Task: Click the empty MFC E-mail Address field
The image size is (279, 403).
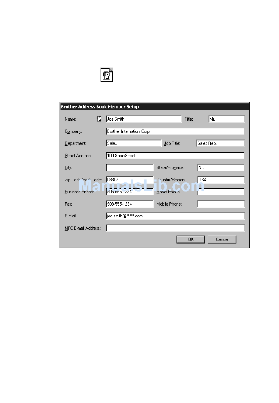Action: (x=175, y=228)
